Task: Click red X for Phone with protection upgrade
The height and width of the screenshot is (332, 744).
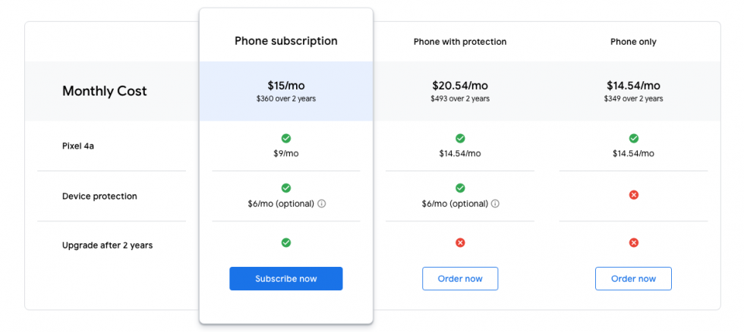Action: coord(460,243)
